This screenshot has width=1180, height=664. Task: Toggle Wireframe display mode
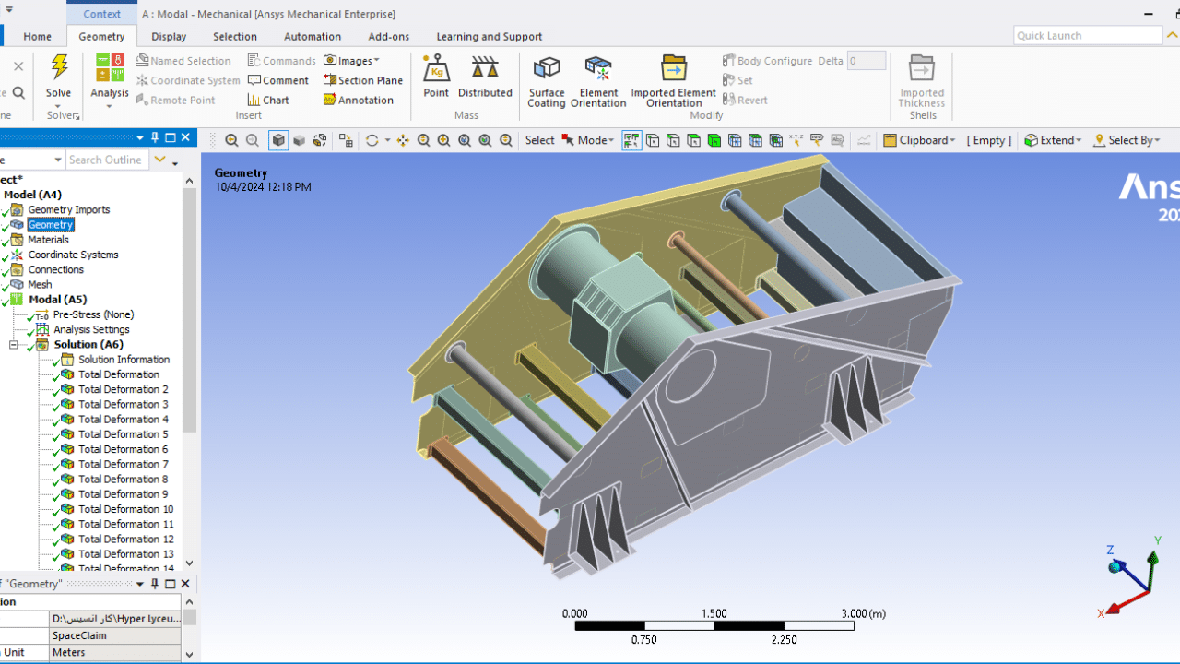[320, 140]
